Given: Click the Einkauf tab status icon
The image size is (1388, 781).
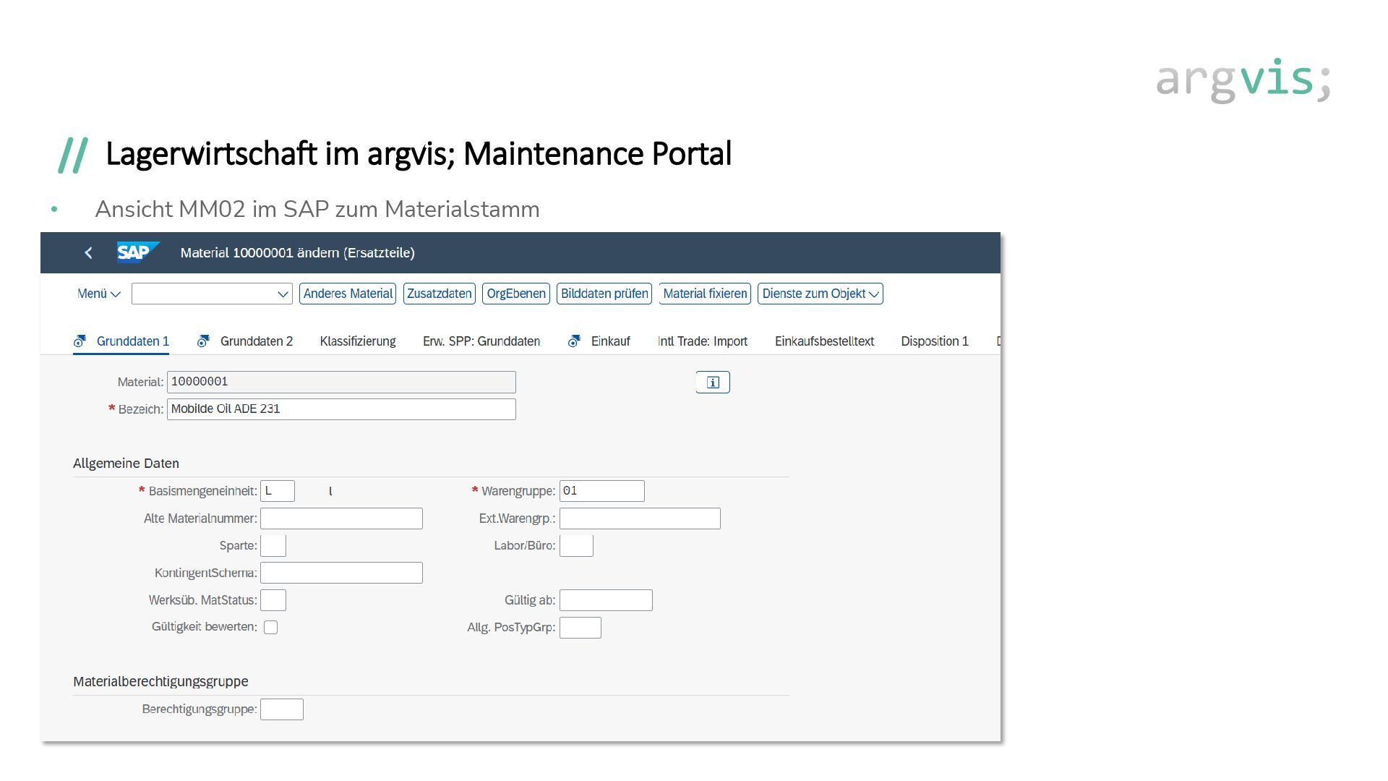Looking at the screenshot, I should pyautogui.click(x=575, y=341).
